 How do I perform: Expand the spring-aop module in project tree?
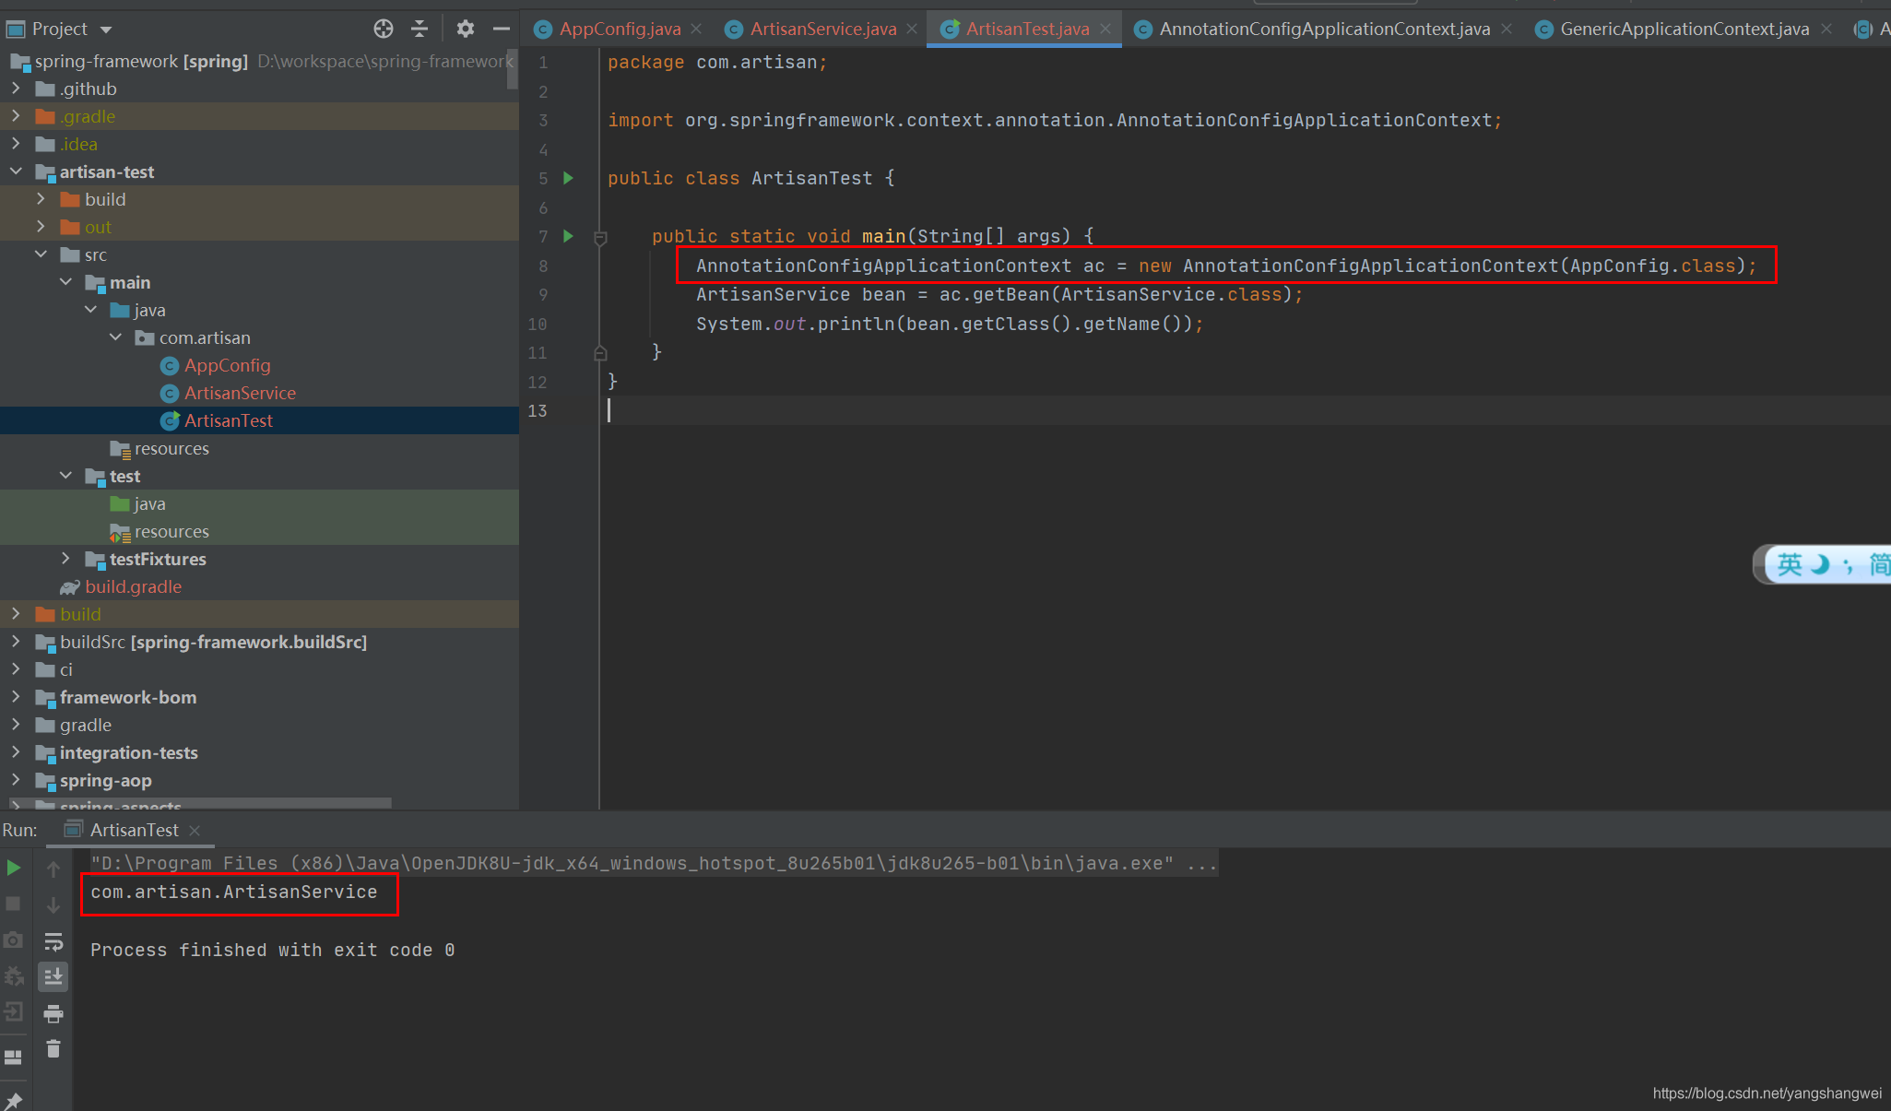click(15, 780)
